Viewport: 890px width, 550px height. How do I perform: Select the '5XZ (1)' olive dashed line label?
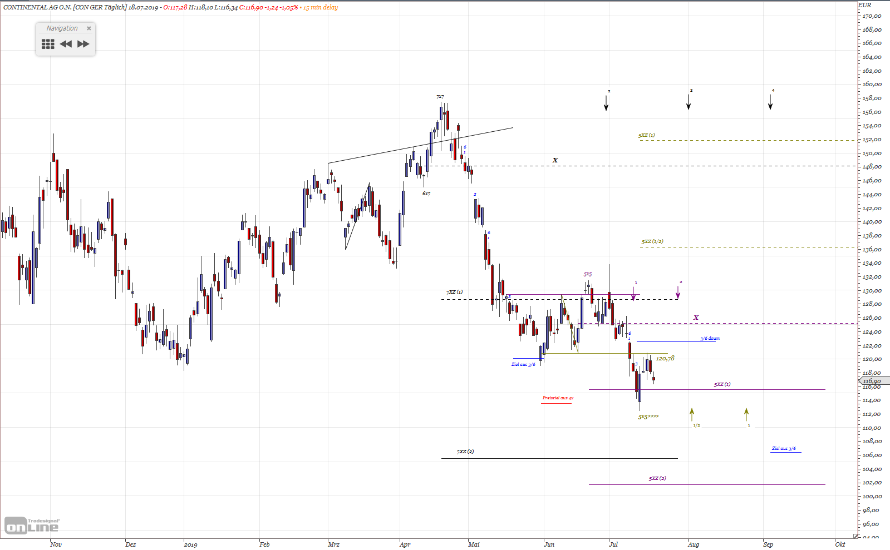pos(647,135)
